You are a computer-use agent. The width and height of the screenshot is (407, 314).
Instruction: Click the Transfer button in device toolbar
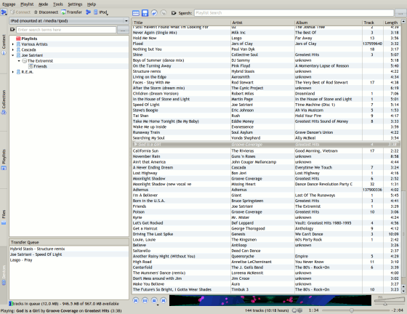click(72, 12)
